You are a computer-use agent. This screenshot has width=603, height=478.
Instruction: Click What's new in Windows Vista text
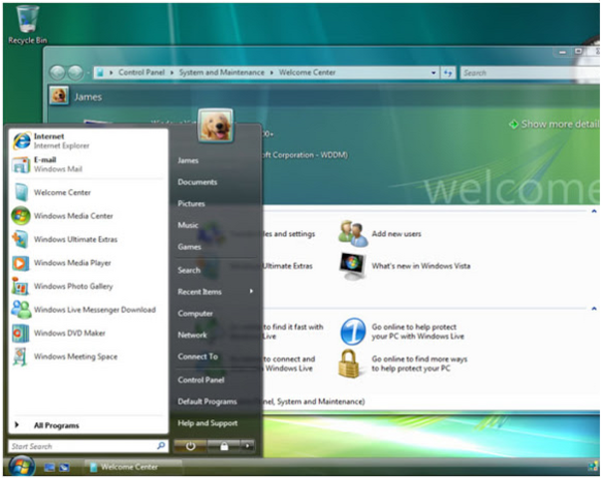(421, 266)
